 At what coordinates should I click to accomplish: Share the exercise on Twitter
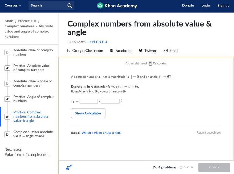tap(147, 51)
